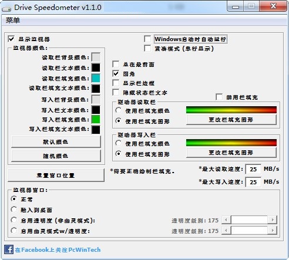Open the 菜单 menu

13,20
